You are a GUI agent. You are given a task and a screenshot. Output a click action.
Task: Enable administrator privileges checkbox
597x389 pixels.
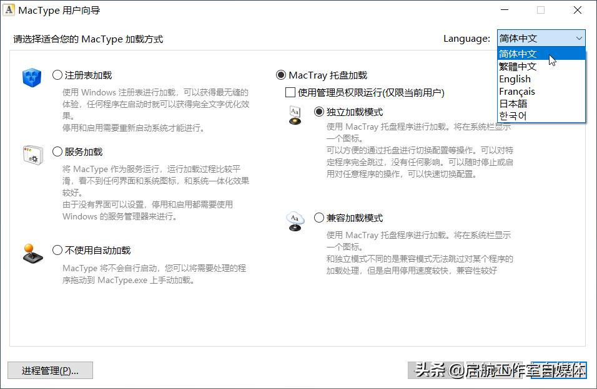pyautogui.click(x=290, y=92)
